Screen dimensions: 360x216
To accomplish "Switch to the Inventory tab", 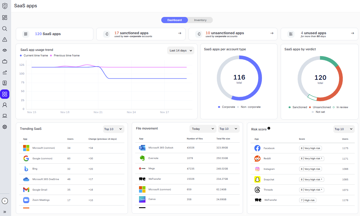I will (200, 20).
